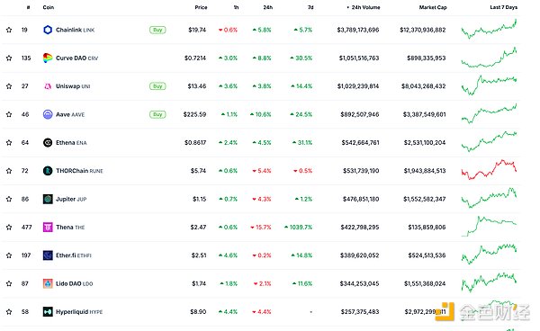540x331 pixels.
Task: Sort by the 24h Volume column header
Action: 364,7
